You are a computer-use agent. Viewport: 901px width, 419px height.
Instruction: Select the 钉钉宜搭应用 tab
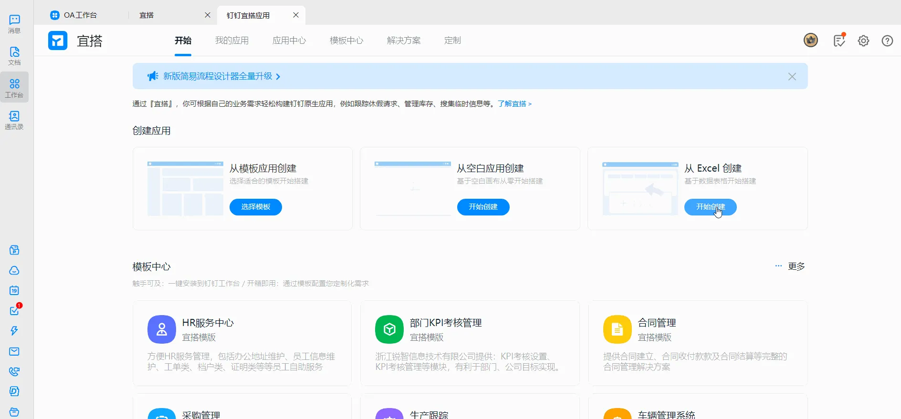pyautogui.click(x=248, y=15)
